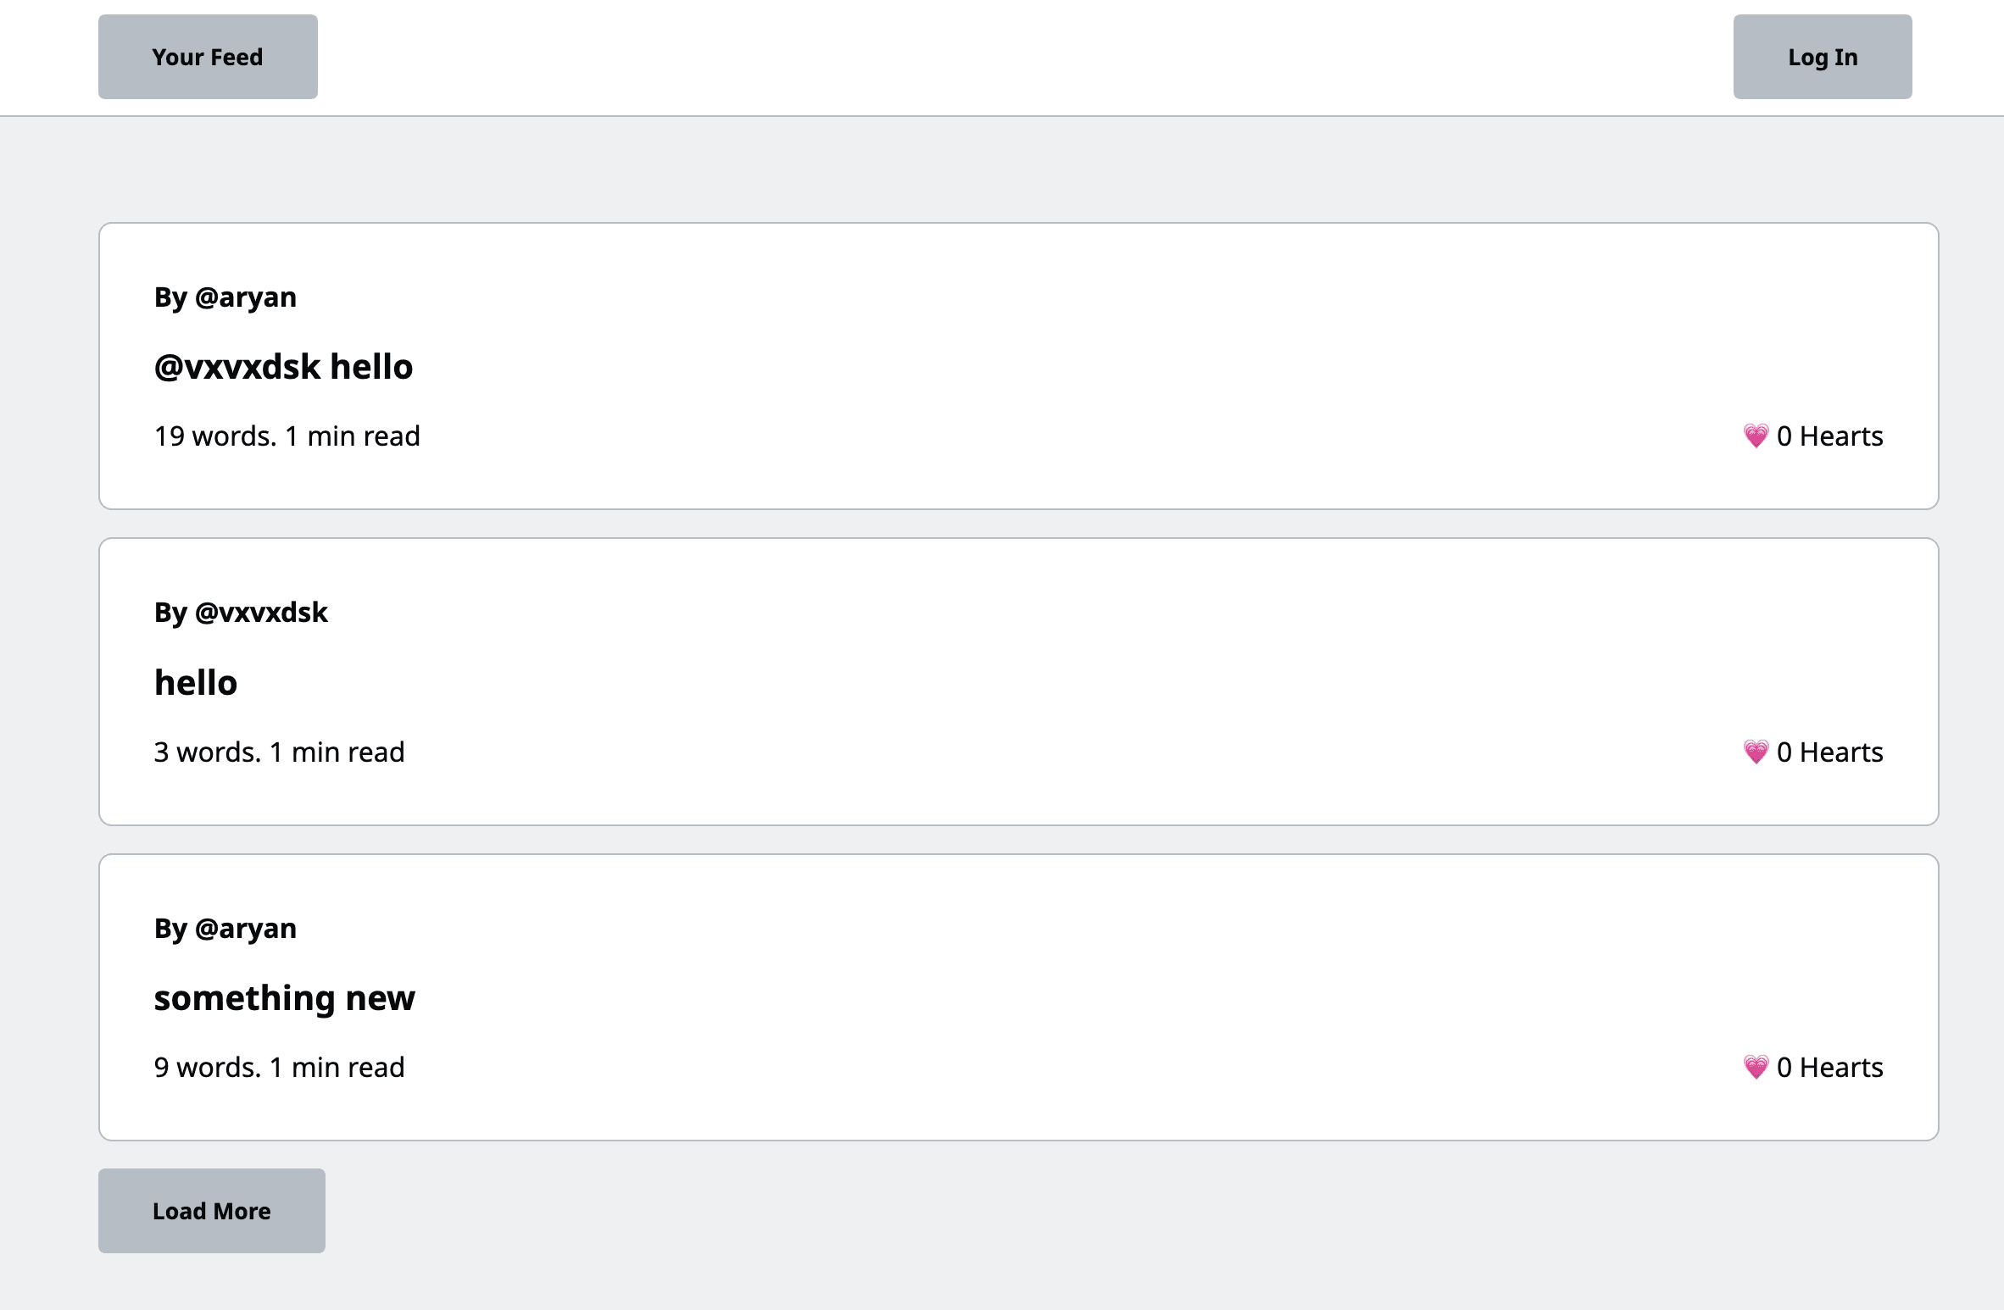The height and width of the screenshot is (1310, 2004).
Task: Click the "19 words. 1 min read" text
Action: [287, 436]
